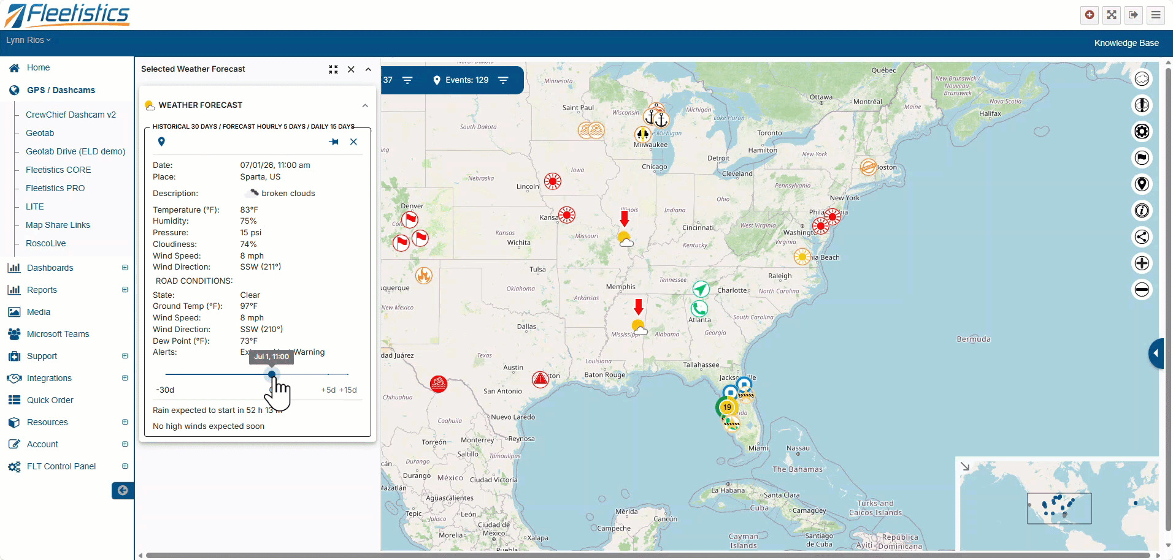Viewport: 1173px width, 560px height.
Task: Open the Knowledge Base link
Action: pyautogui.click(x=1126, y=43)
